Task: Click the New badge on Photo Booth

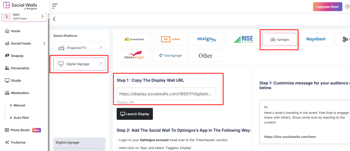Action: (x=36, y=130)
